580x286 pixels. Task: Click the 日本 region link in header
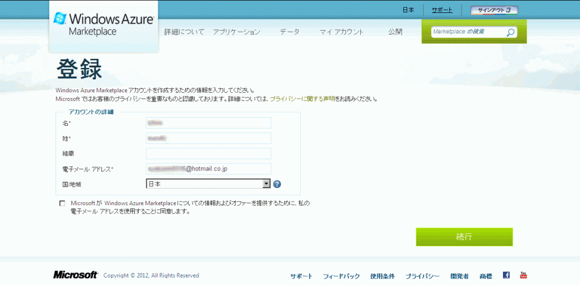408,10
